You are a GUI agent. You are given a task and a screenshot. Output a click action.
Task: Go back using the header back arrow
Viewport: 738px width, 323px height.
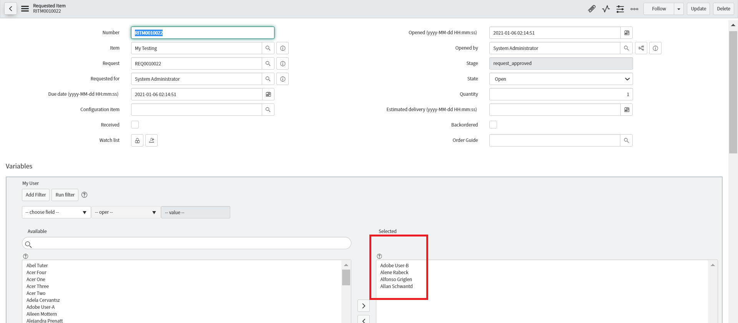(11, 8)
